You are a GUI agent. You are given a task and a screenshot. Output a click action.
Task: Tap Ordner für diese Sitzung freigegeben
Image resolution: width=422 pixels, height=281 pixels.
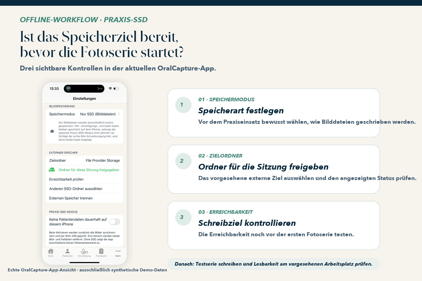[x=84, y=170]
